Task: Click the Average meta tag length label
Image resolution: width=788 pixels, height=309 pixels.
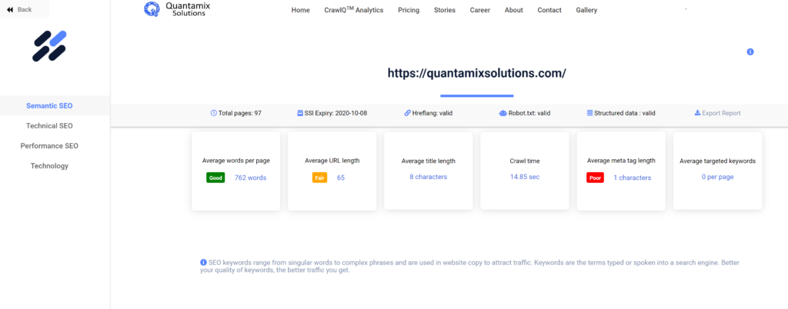Action: [621, 161]
